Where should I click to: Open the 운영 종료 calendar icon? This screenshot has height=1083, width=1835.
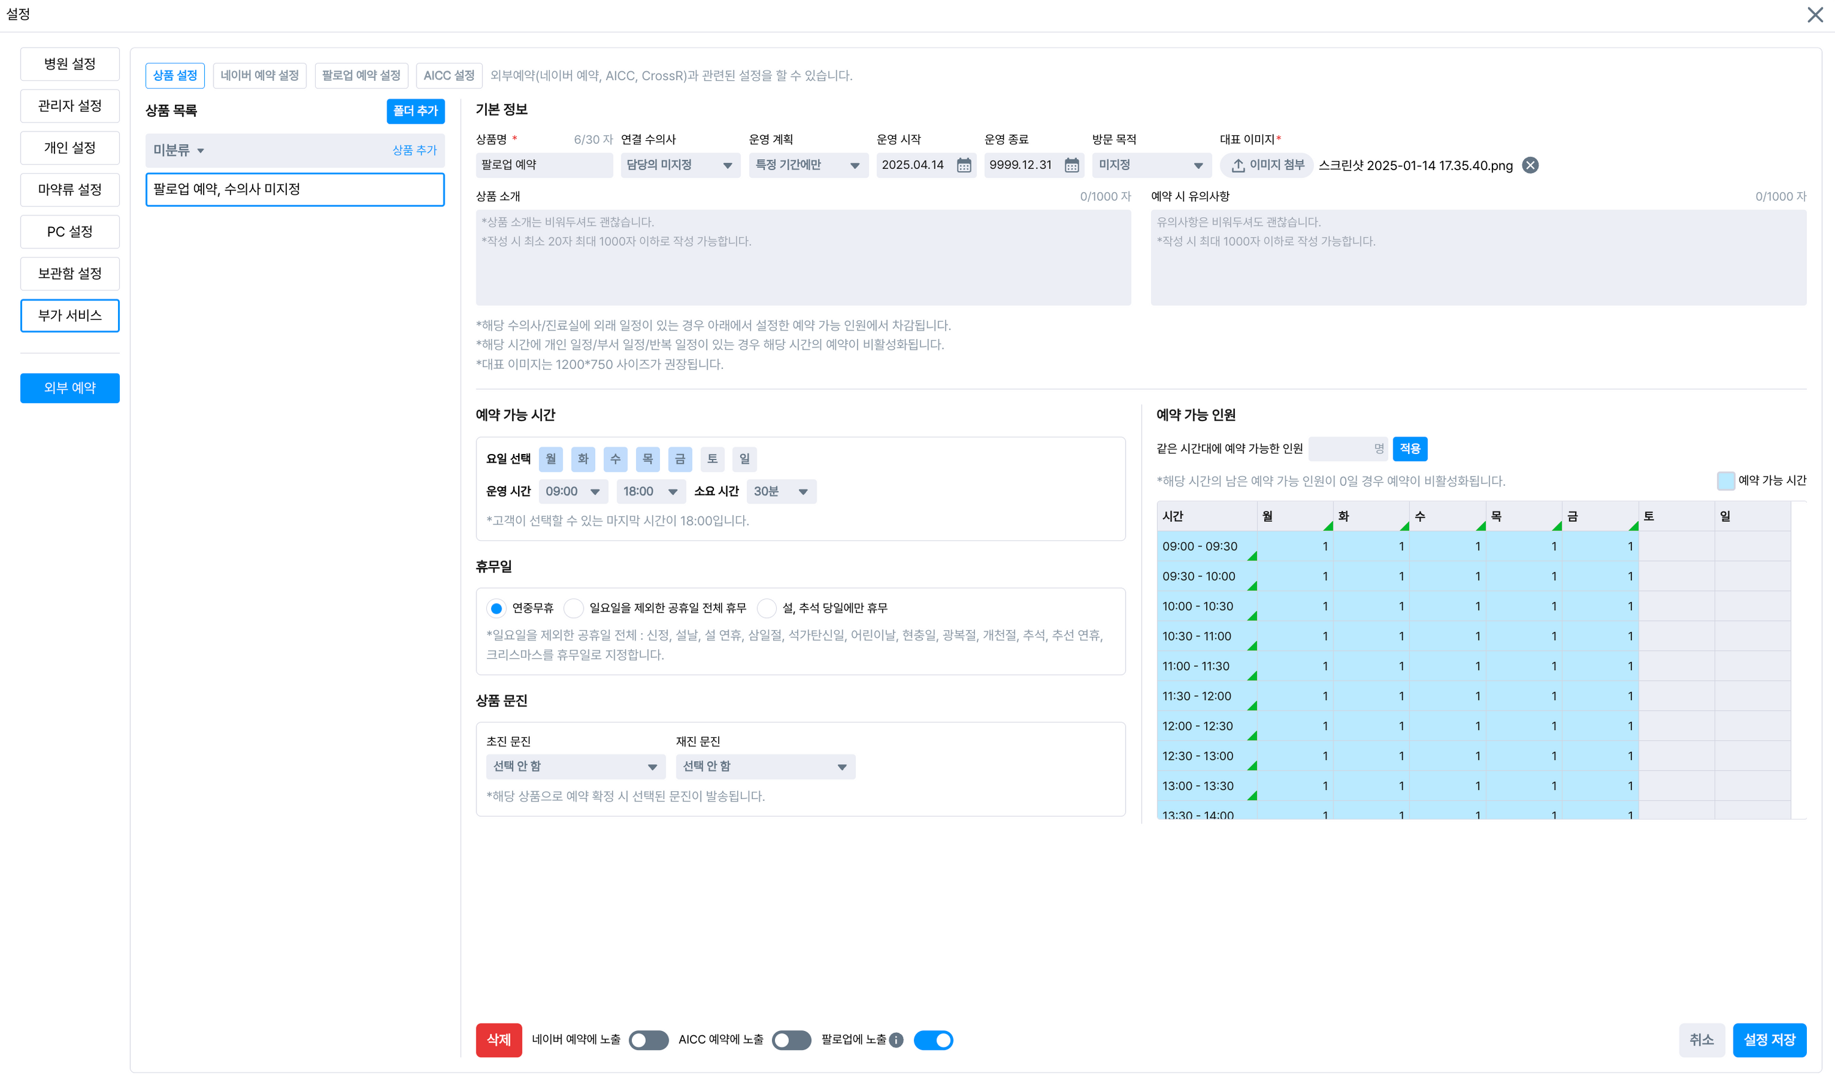point(1072,166)
